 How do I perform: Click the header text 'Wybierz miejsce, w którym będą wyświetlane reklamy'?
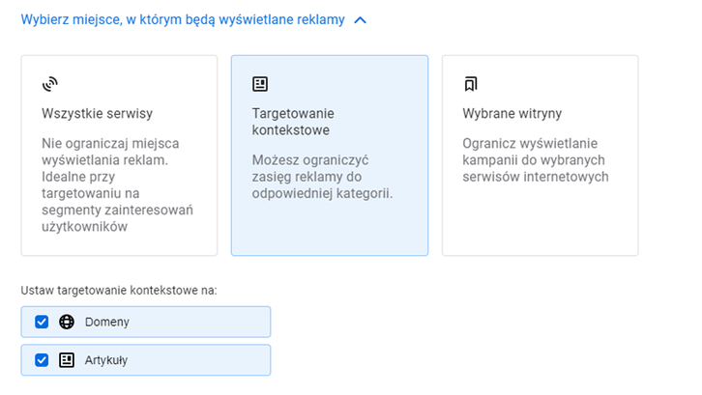pos(183,19)
